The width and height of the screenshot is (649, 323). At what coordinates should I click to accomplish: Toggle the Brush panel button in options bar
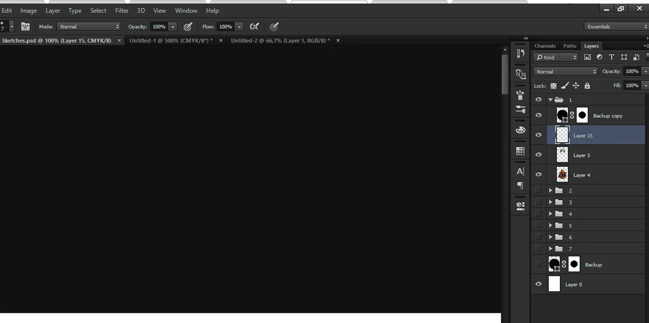click(x=25, y=26)
